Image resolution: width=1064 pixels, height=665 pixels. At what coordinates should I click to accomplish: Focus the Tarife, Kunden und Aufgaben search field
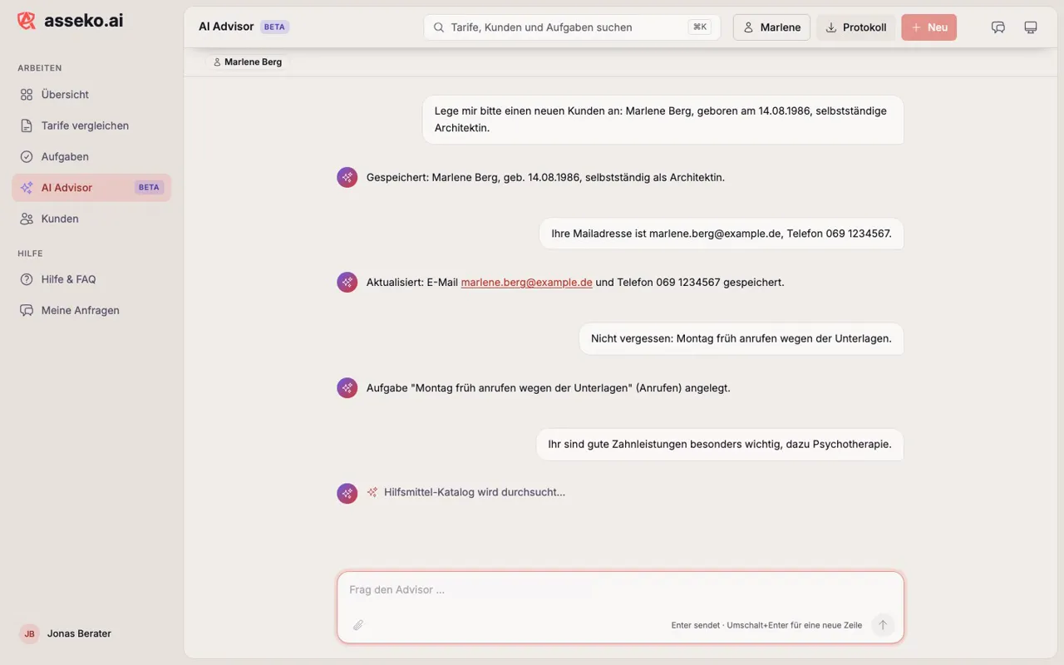pyautogui.click(x=572, y=27)
